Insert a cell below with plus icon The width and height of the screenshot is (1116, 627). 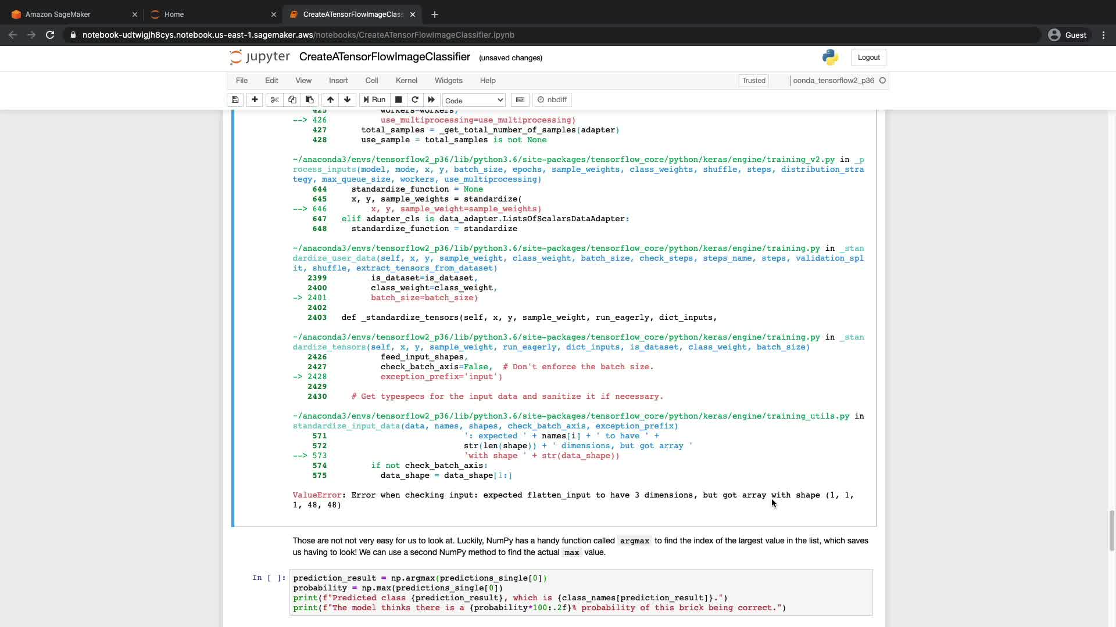coord(255,100)
